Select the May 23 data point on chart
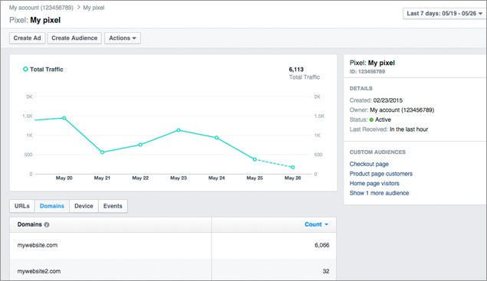Viewport: 487px width, 281px height. coord(178,130)
